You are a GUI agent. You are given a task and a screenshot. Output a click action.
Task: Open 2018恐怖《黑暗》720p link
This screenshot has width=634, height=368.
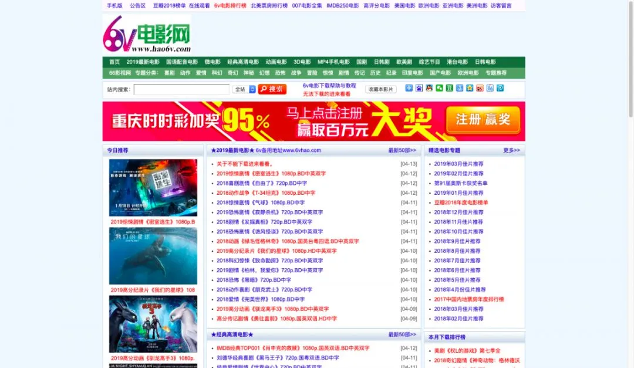[254, 280]
